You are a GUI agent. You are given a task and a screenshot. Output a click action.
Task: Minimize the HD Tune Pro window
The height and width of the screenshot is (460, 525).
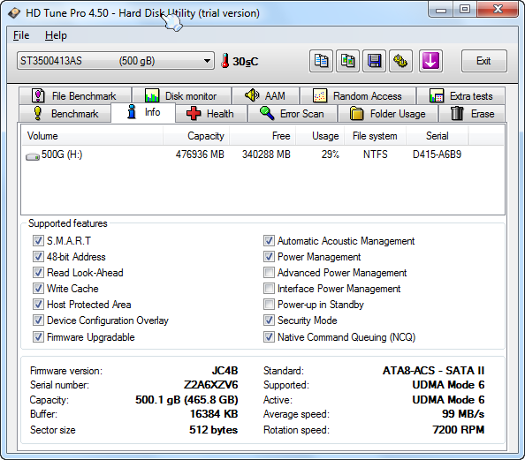[x=441, y=10]
